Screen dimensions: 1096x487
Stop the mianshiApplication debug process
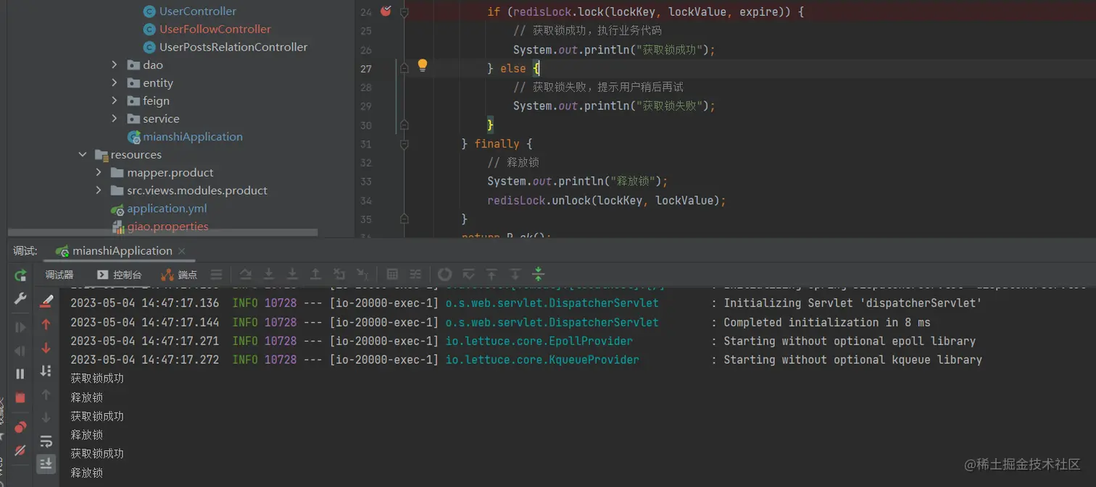[20, 397]
